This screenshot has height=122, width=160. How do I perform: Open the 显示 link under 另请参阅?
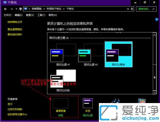coord(10,104)
